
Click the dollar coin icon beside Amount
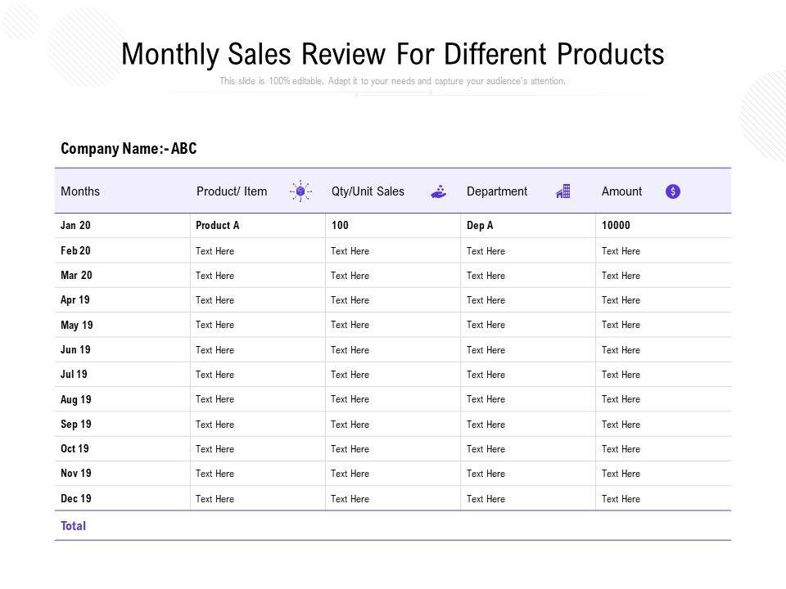click(x=673, y=191)
